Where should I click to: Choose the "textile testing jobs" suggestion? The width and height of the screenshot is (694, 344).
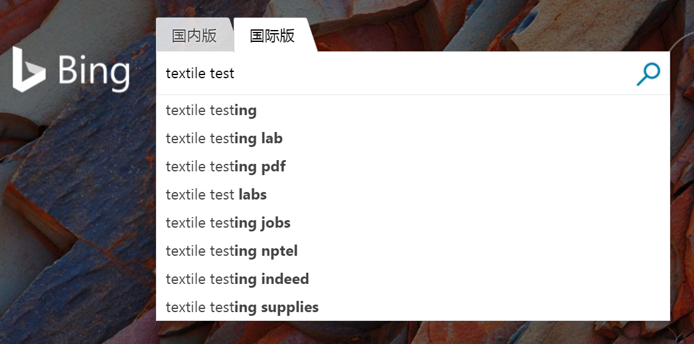tap(228, 223)
